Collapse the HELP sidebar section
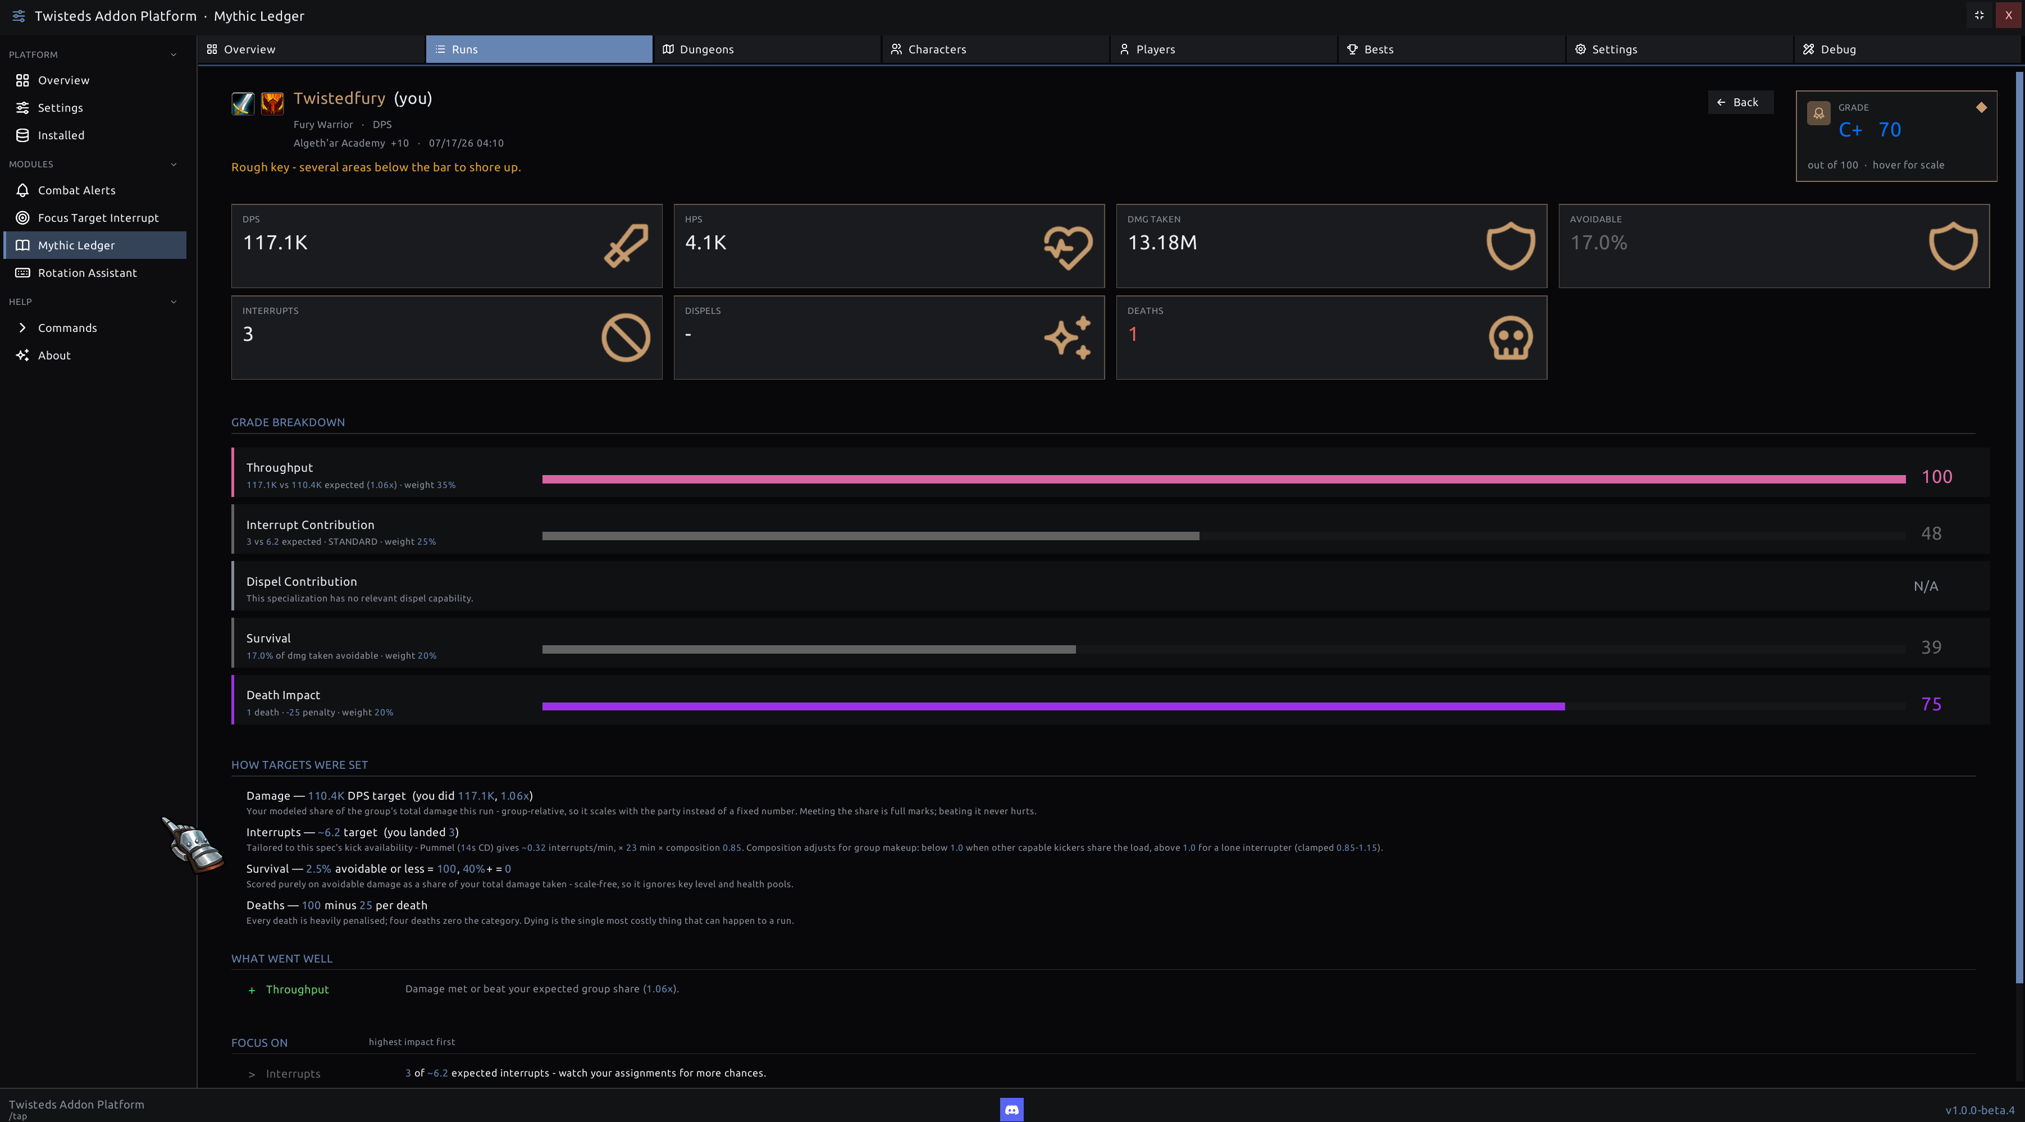 pos(174,302)
